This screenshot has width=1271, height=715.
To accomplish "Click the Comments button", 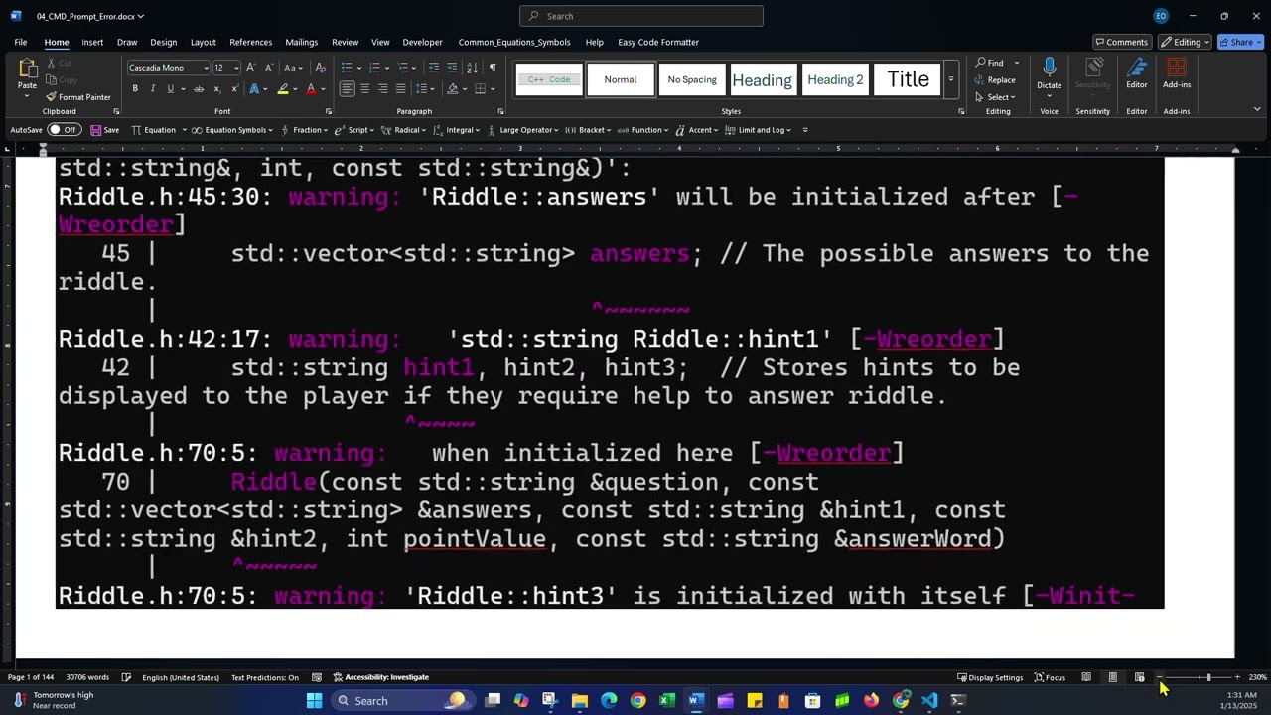I will 1121,42.
